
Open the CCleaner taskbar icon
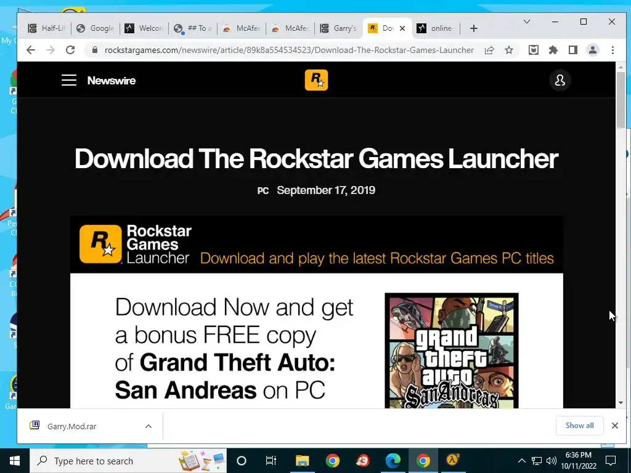362,461
